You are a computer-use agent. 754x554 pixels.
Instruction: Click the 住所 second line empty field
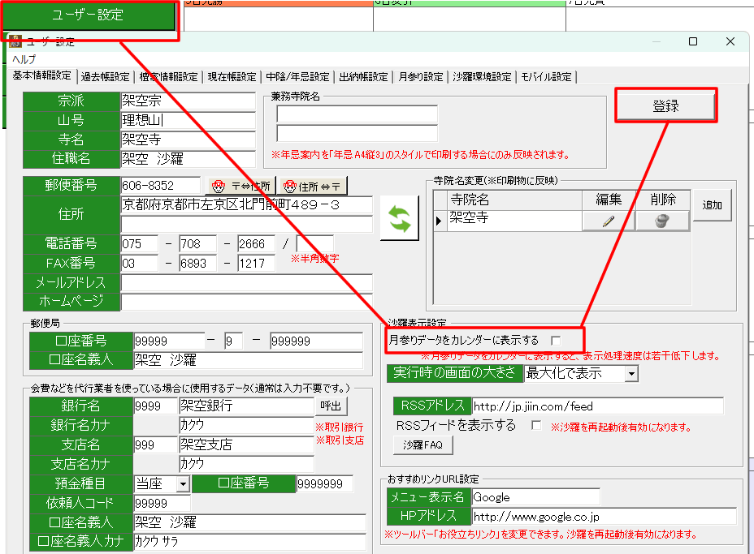point(246,224)
